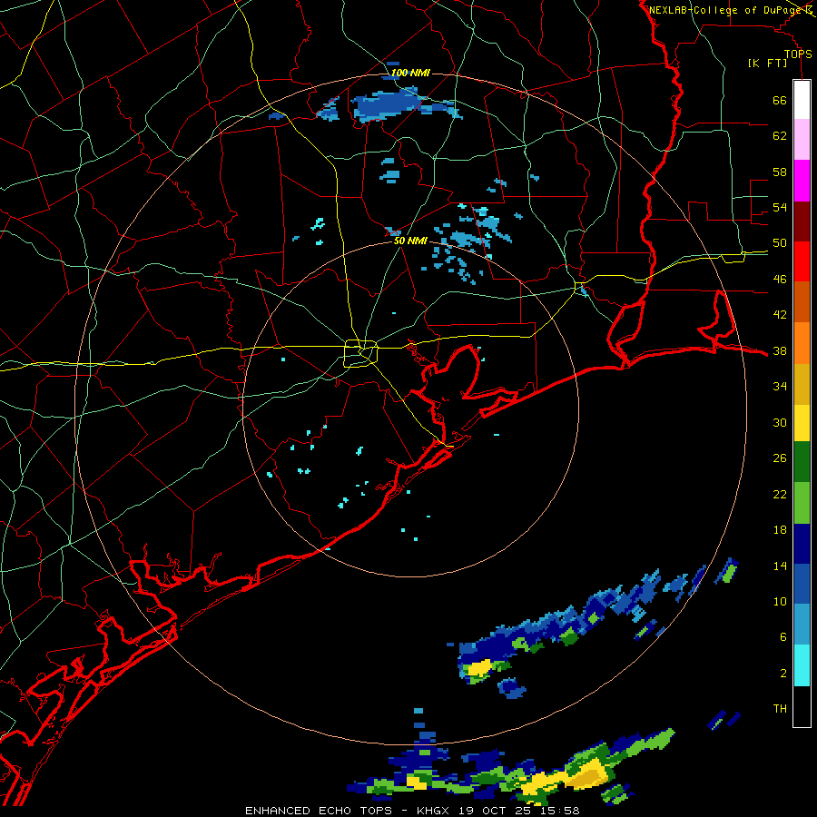The height and width of the screenshot is (817, 817).
Task: Click the legend value 54
Action: coord(780,208)
